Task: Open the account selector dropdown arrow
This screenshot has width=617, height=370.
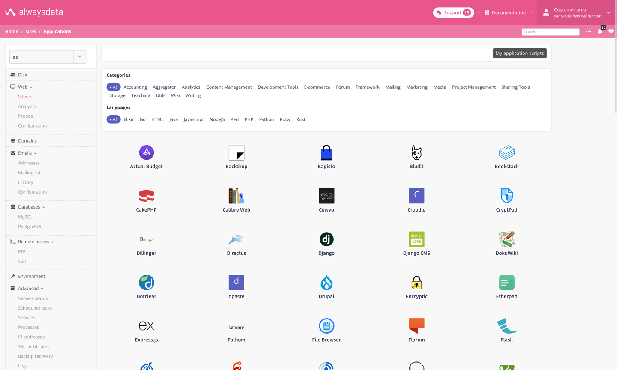Action: coord(80,57)
